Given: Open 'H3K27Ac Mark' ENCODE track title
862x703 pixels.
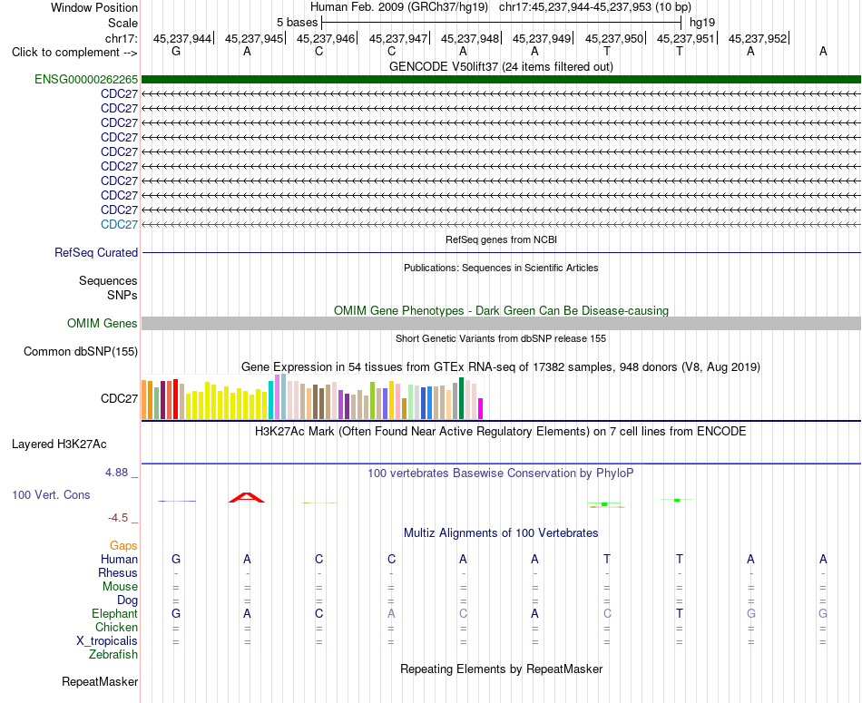Looking at the screenshot, I should pyautogui.click(x=501, y=431).
